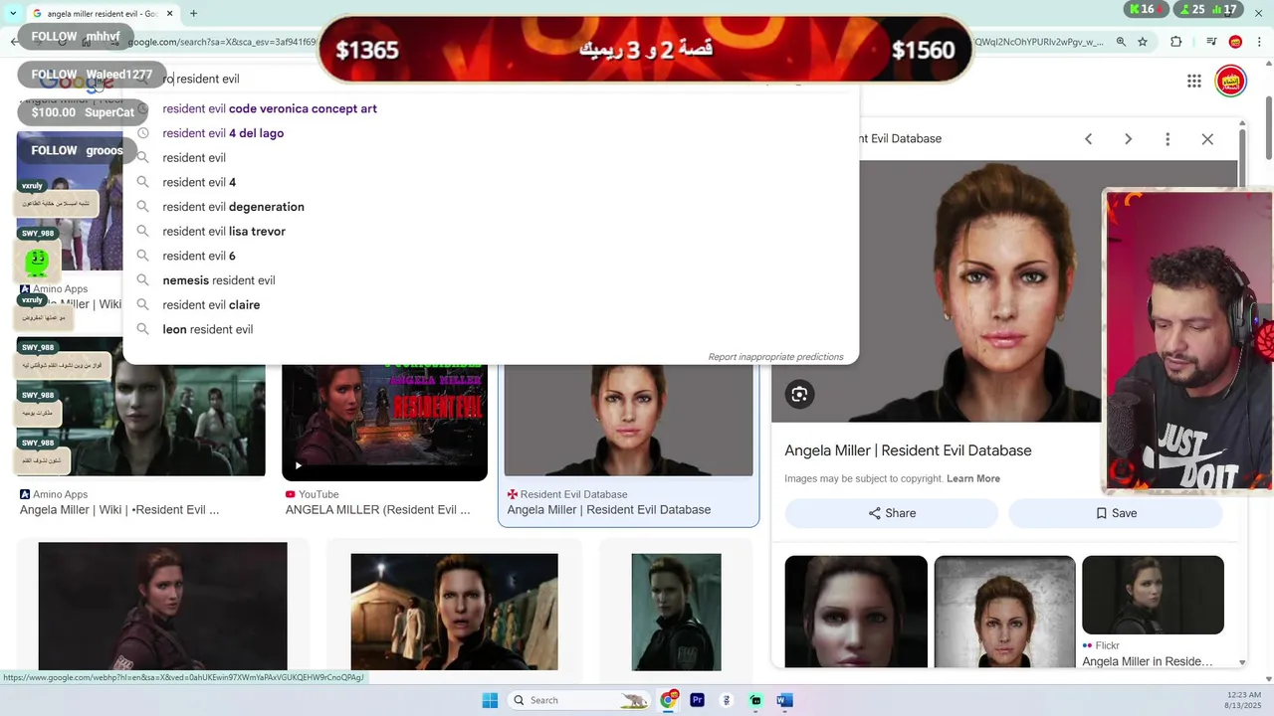Bookmark this page with the star icon
Screen dimensions: 1274x716
(x=1143, y=42)
